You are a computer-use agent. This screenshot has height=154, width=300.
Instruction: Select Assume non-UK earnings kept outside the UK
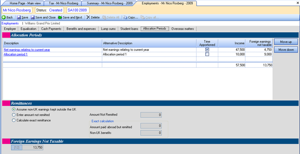coord(14,110)
